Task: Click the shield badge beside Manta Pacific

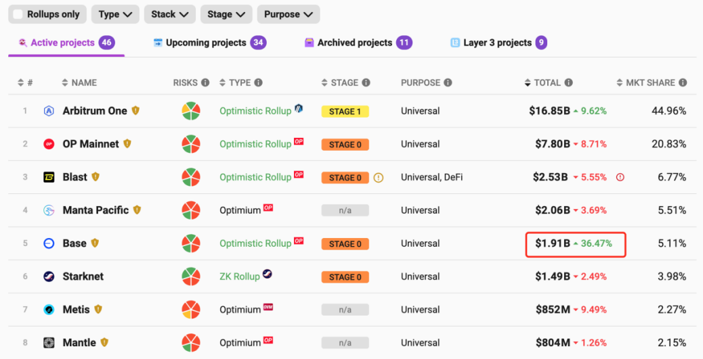Action: coord(137,210)
